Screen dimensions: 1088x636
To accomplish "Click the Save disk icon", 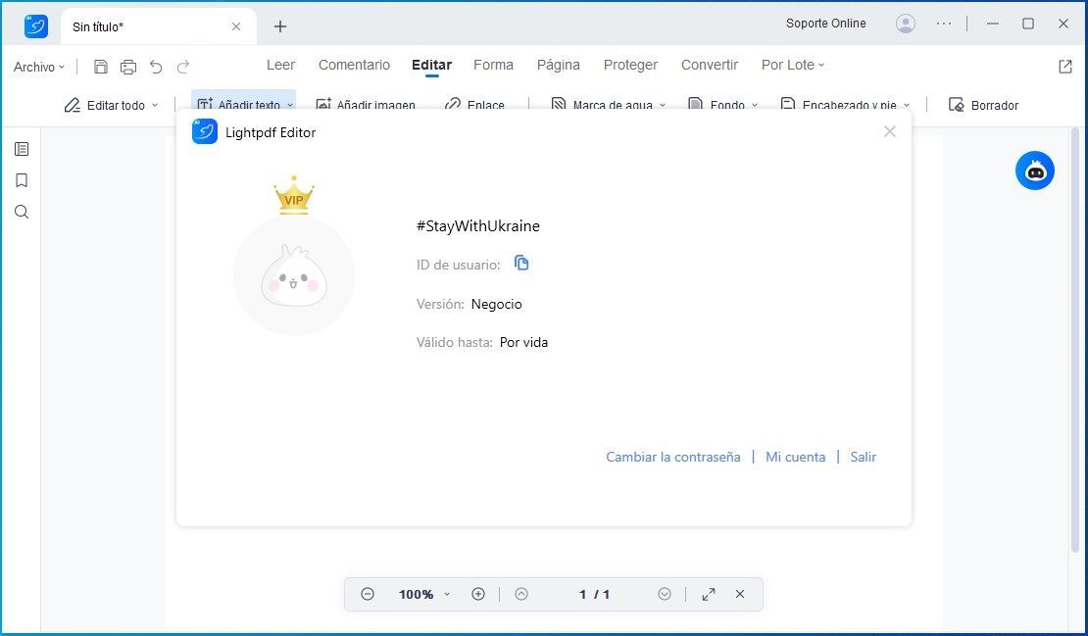I will point(101,67).
